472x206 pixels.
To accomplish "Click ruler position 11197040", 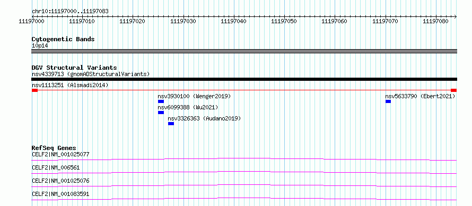I will (233, 21).
